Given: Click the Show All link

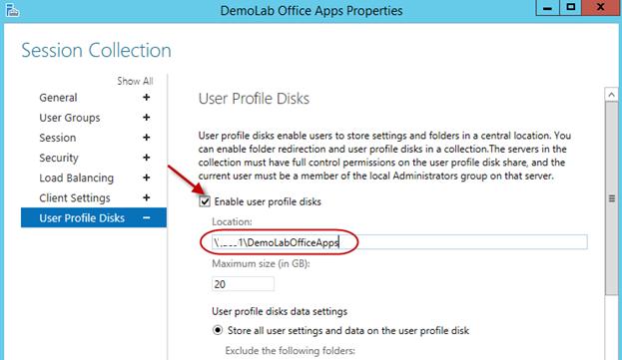Looking at the screenshot, I should coord(135,81).
